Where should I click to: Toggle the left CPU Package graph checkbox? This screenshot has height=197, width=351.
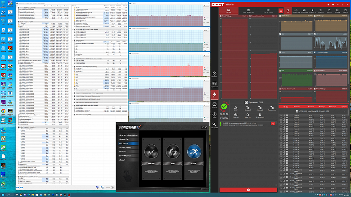pyautogui.click(x=280, y=16)
